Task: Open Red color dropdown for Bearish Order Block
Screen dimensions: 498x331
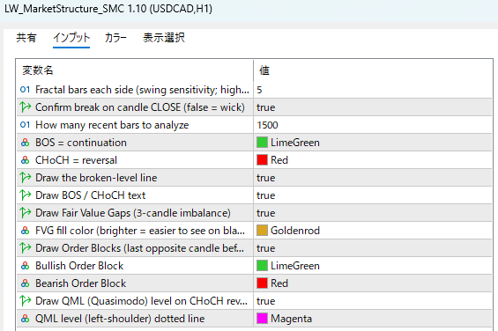Action: [373, 283]
